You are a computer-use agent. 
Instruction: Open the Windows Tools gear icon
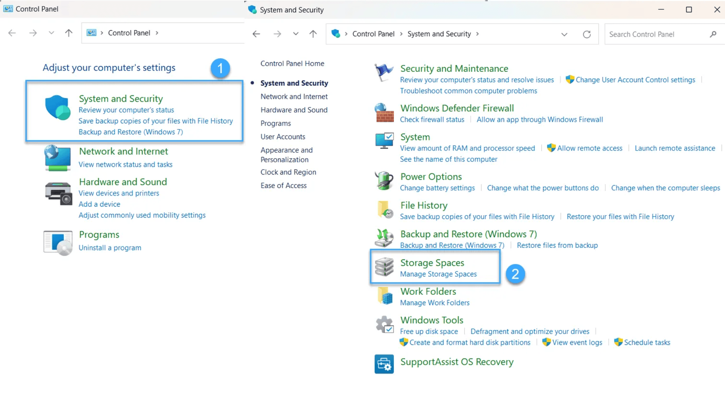(384, 325)
